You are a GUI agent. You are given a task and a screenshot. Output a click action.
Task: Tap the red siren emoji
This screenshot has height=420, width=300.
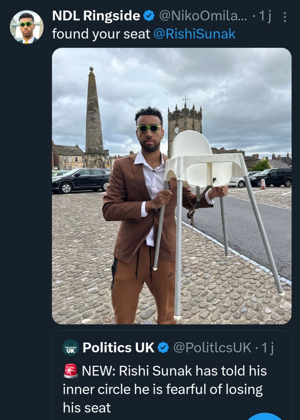[70, 371]
